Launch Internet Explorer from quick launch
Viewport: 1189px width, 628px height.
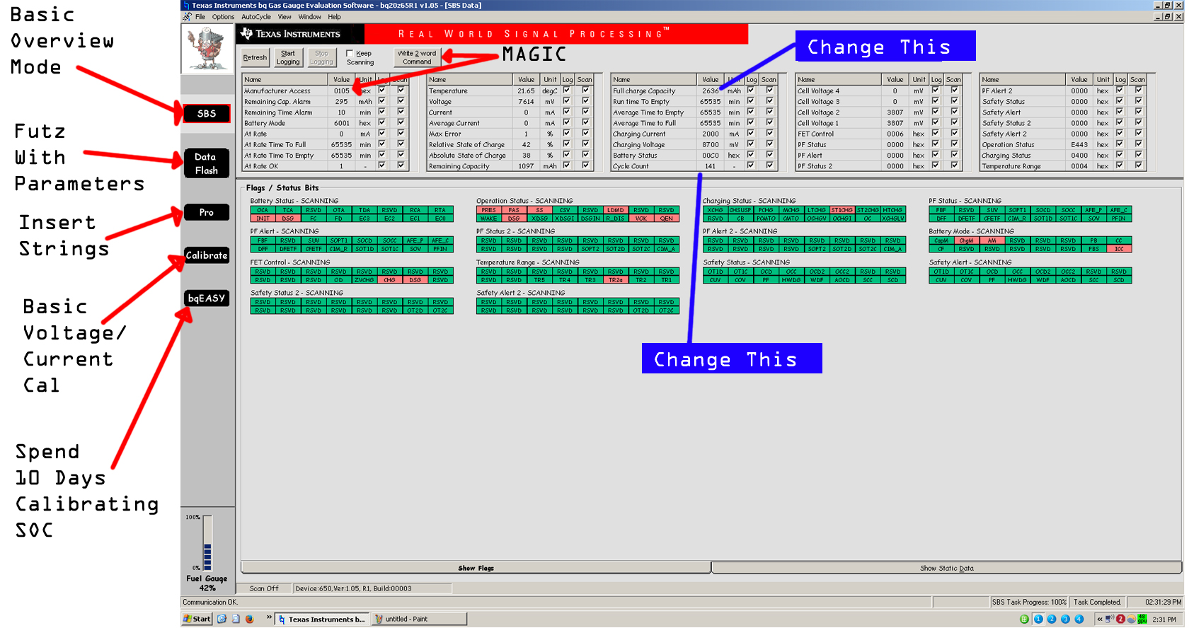coord(222,619)
